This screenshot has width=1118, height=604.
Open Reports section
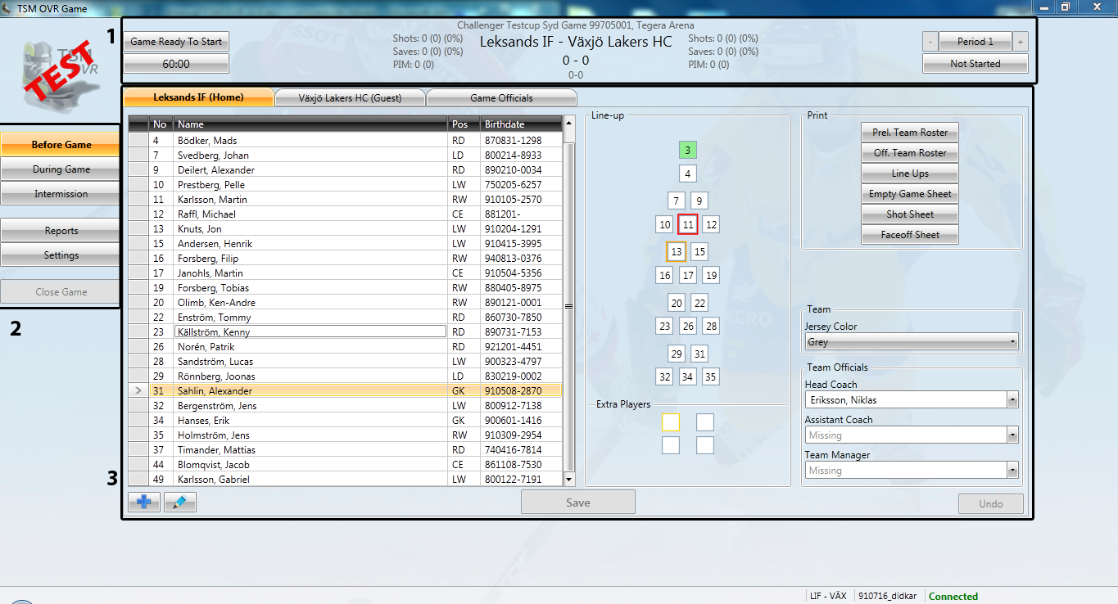pyautogui.click(x=61, y=231)
